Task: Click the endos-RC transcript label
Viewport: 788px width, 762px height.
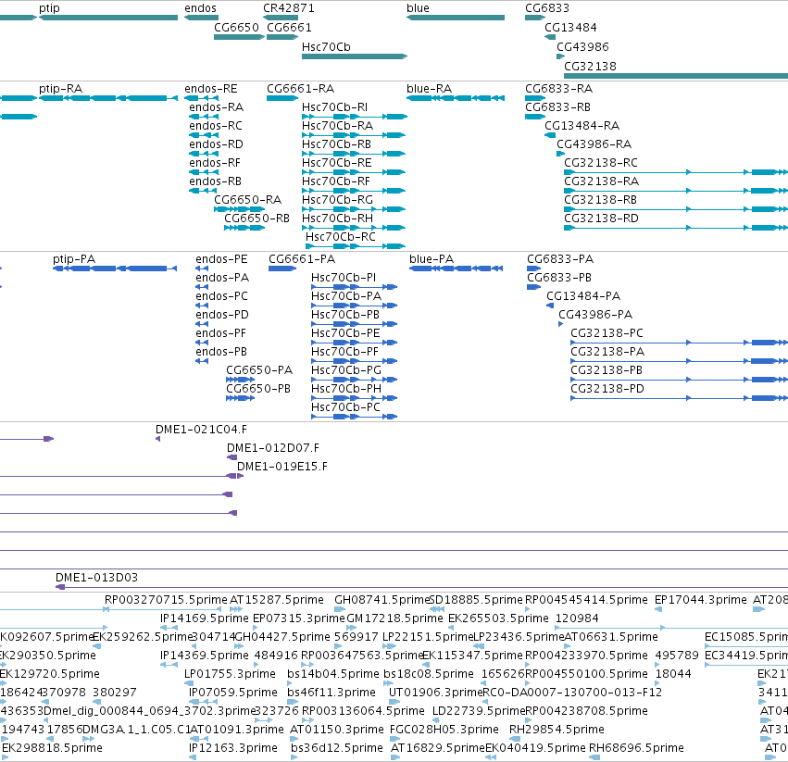Action: coord(216,126)
